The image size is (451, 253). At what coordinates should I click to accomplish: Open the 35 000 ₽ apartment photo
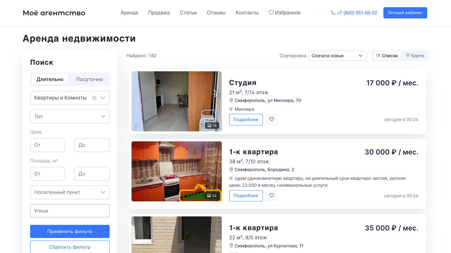[177, 235]
